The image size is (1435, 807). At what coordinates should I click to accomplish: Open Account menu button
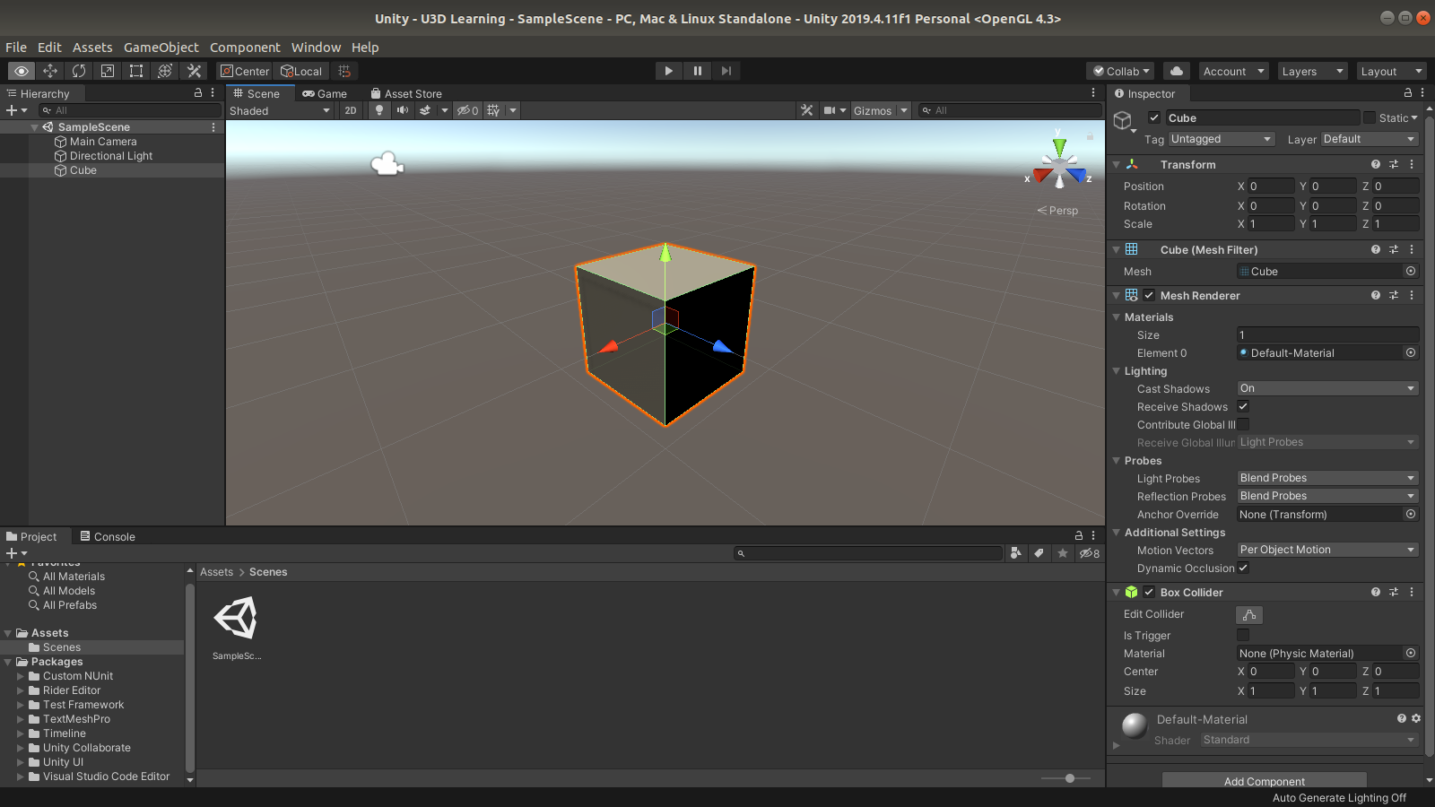(x=1234, y=71)
